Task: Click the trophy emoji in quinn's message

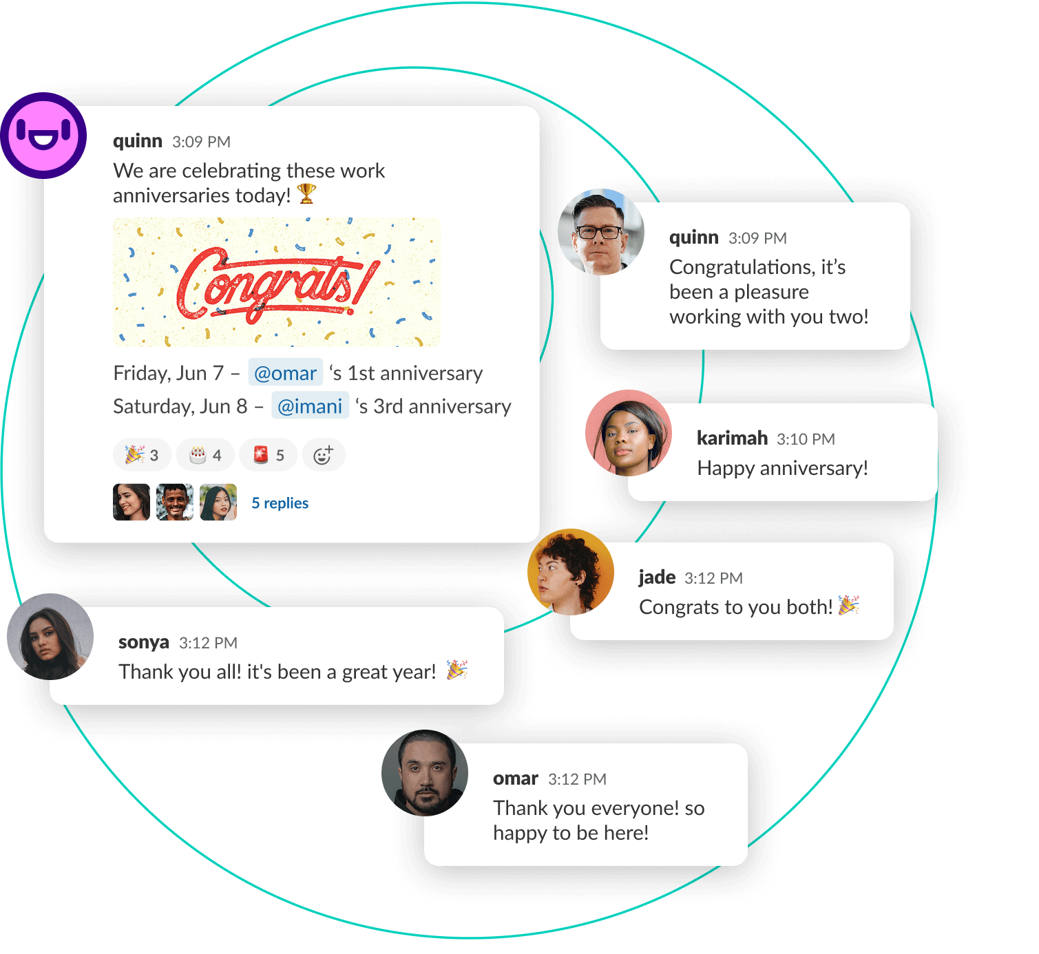Action: [306, 194]
